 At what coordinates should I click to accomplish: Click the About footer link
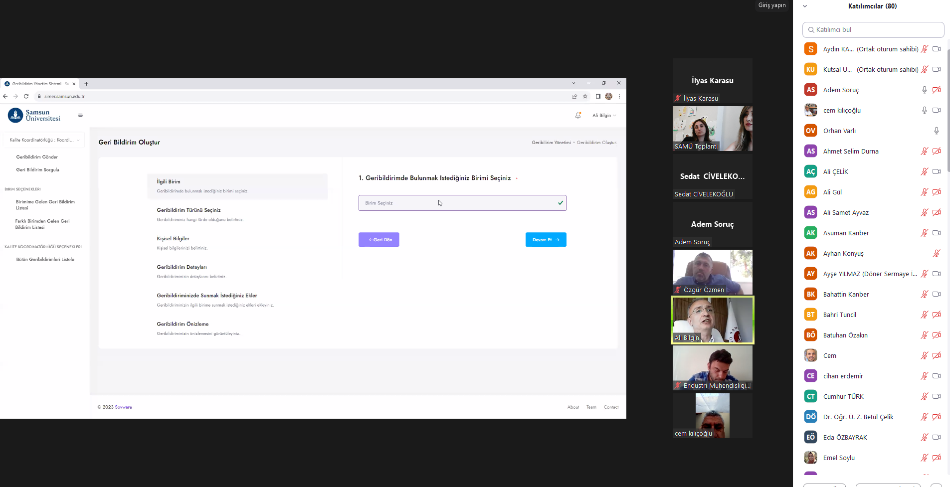(x=573, y=407)
